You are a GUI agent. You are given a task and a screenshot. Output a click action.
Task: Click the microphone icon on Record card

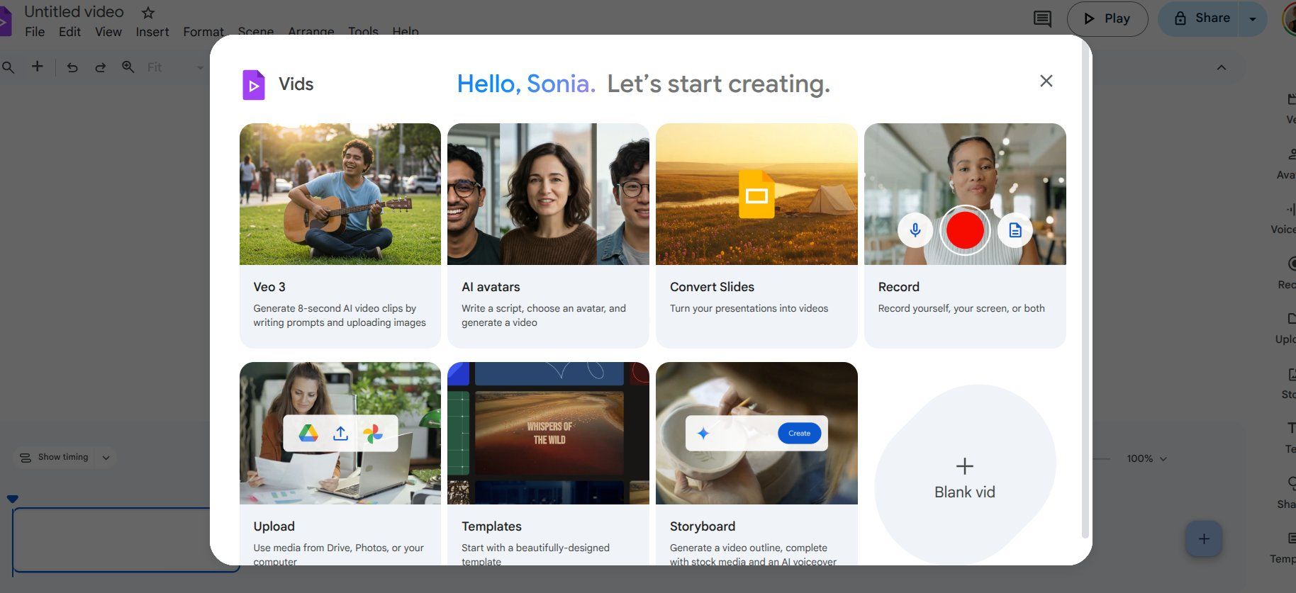(915, 230)
